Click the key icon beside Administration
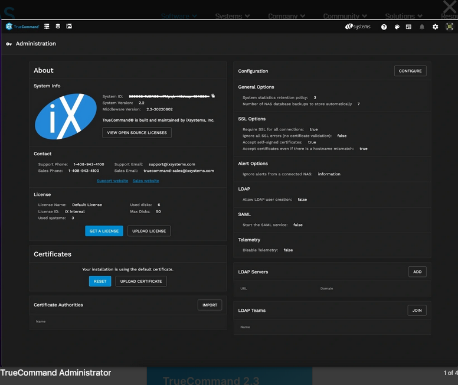Image resolution: width=458 pixels, height=385 pixels. pos(9,44)
